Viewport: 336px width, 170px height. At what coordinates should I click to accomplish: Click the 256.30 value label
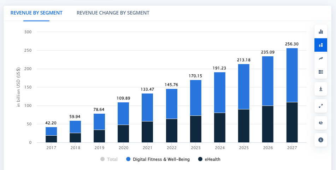point(292,44)
